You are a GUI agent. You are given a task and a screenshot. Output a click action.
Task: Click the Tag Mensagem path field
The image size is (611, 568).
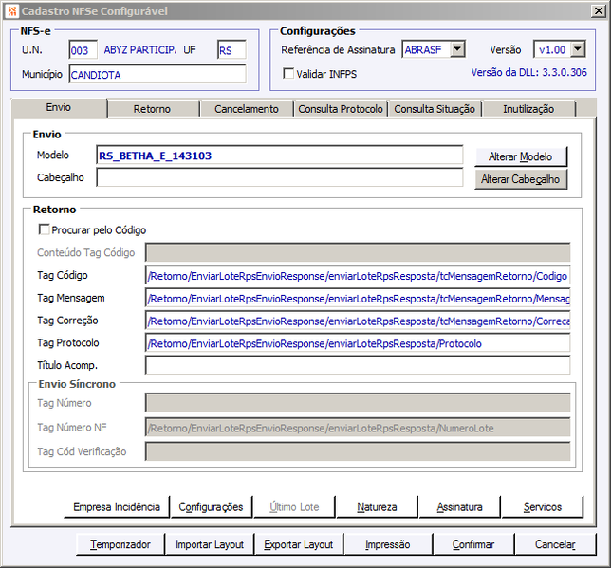pyautogui.click(x=358, y=298)
